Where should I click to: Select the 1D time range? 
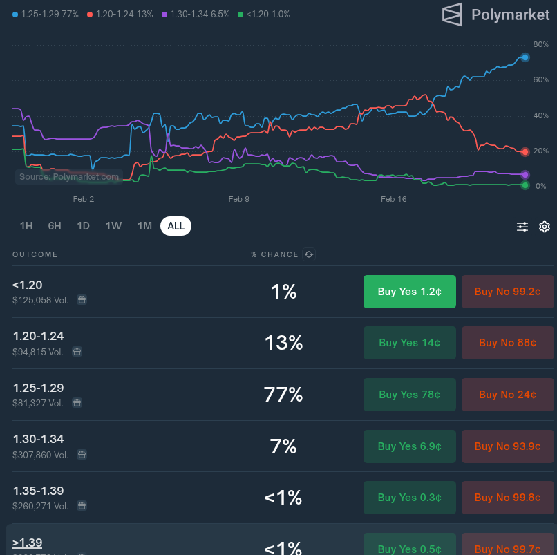[84, 226]
